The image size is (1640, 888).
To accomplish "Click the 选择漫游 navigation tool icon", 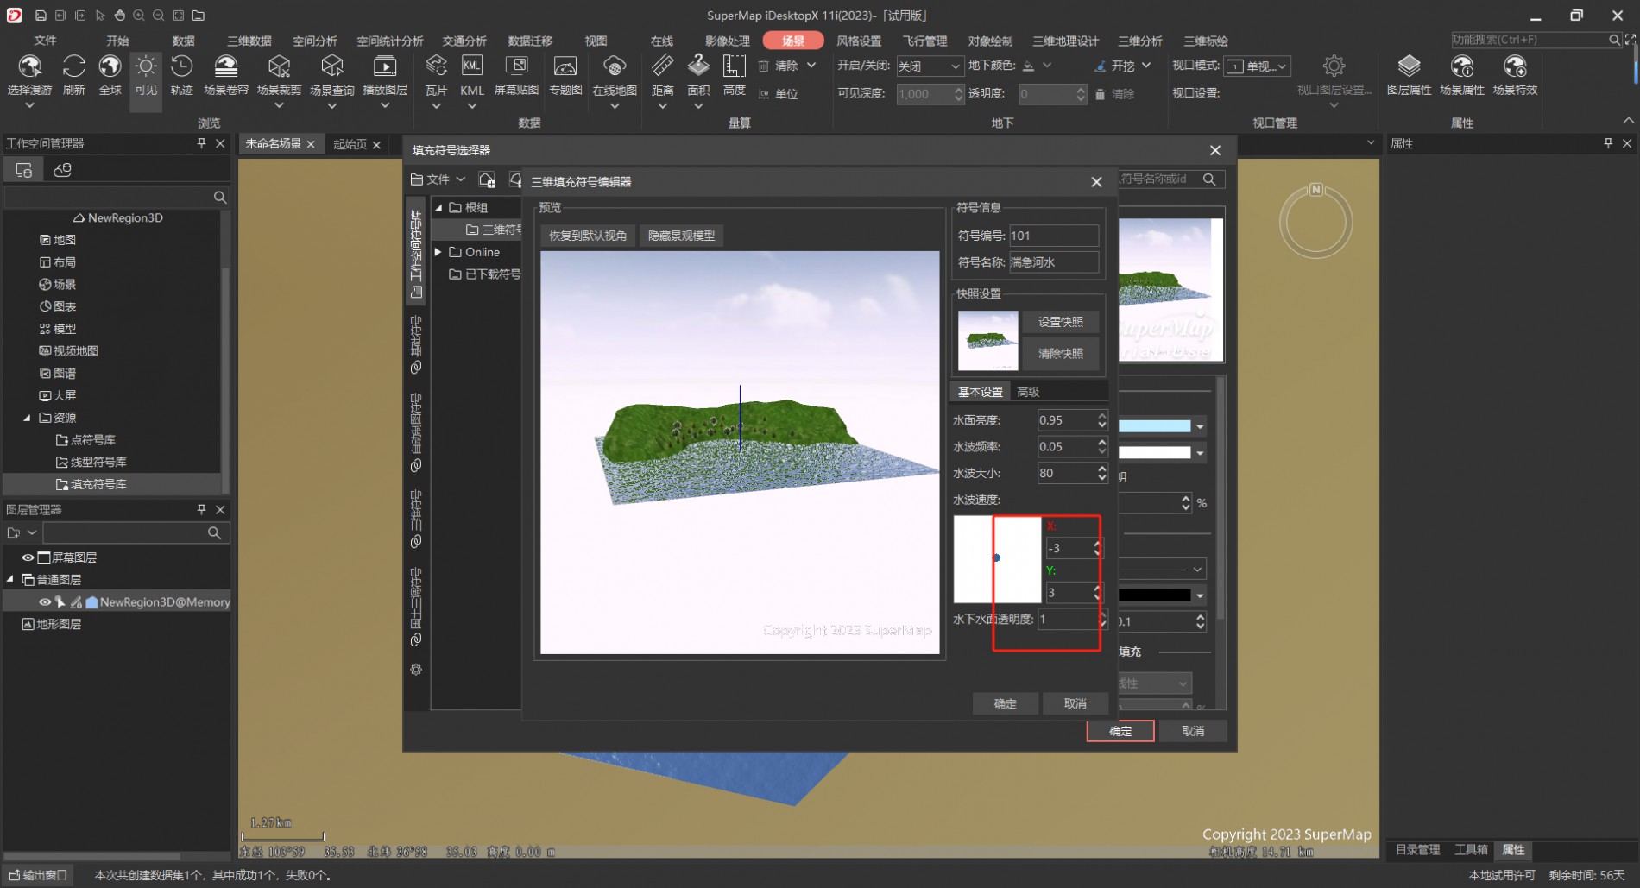I will click(29, 66).
